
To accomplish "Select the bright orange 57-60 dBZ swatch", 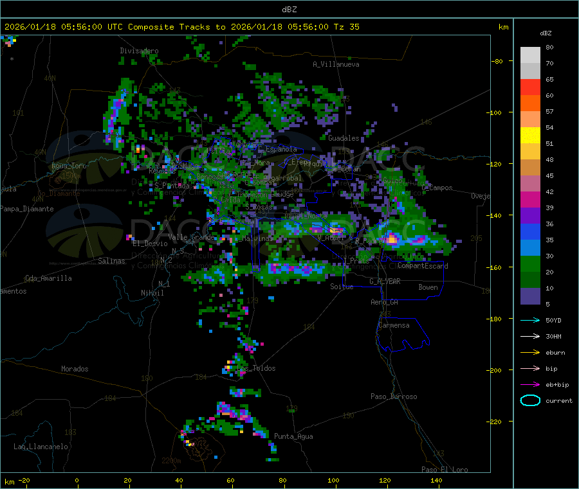I will click(530, 103).
